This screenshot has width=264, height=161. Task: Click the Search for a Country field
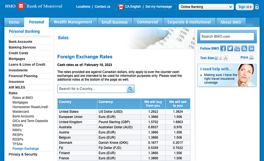tap(92, 89)
